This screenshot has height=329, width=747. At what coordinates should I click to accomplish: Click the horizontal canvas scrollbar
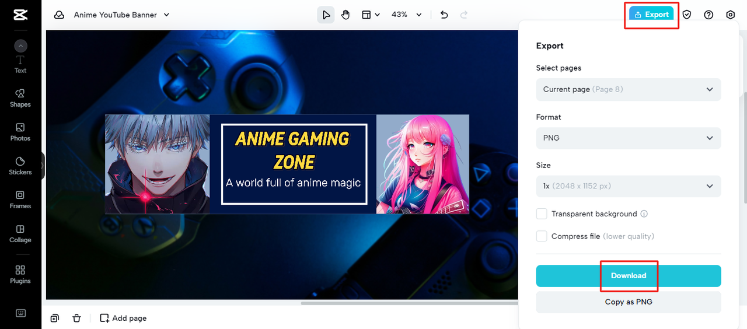pyautogui.click(x=409, y=303)
